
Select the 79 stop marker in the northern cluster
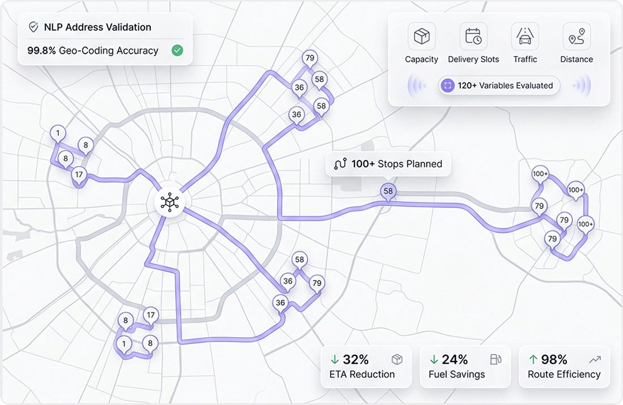click(x=310, y=58)
